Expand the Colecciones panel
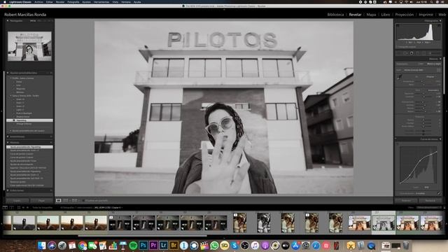Viewport: 448px width, 252px height. pos(8,190)
